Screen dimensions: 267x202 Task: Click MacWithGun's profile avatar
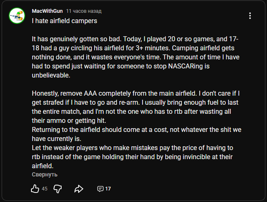(18, 16)
